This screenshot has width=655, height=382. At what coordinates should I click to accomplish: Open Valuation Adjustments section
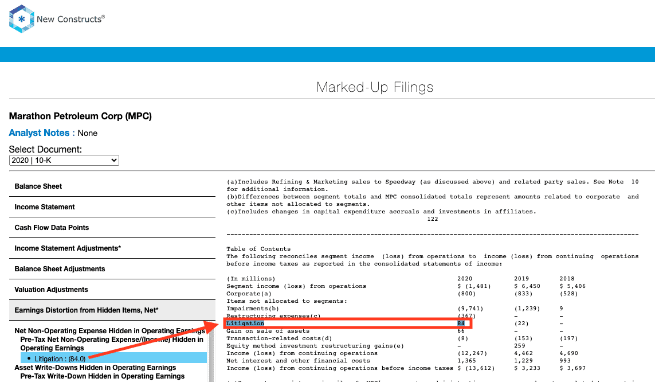[x=112, y=290]
